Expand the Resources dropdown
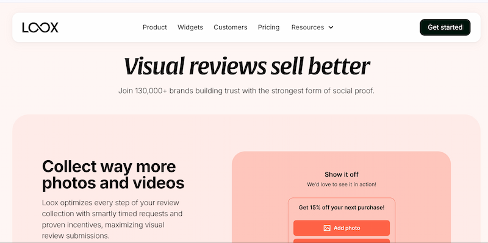Viewport: 488px width, 243px height. [x=312, y=27]
